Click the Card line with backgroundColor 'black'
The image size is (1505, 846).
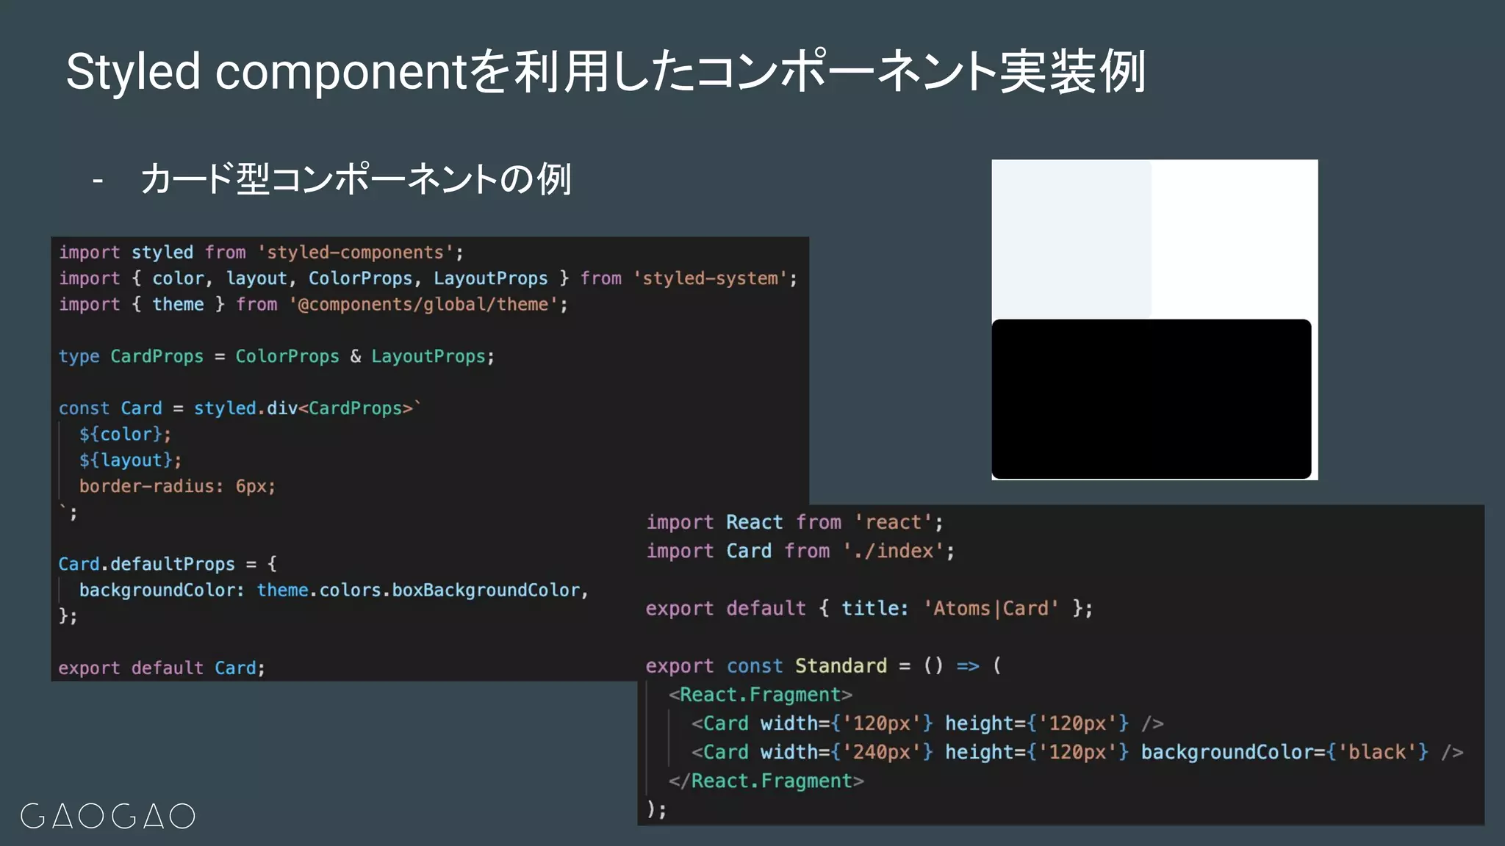1077,752
